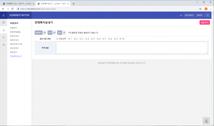Check recipient level 8 checkbox
This screenshot has width=214, height=126.
109,39
